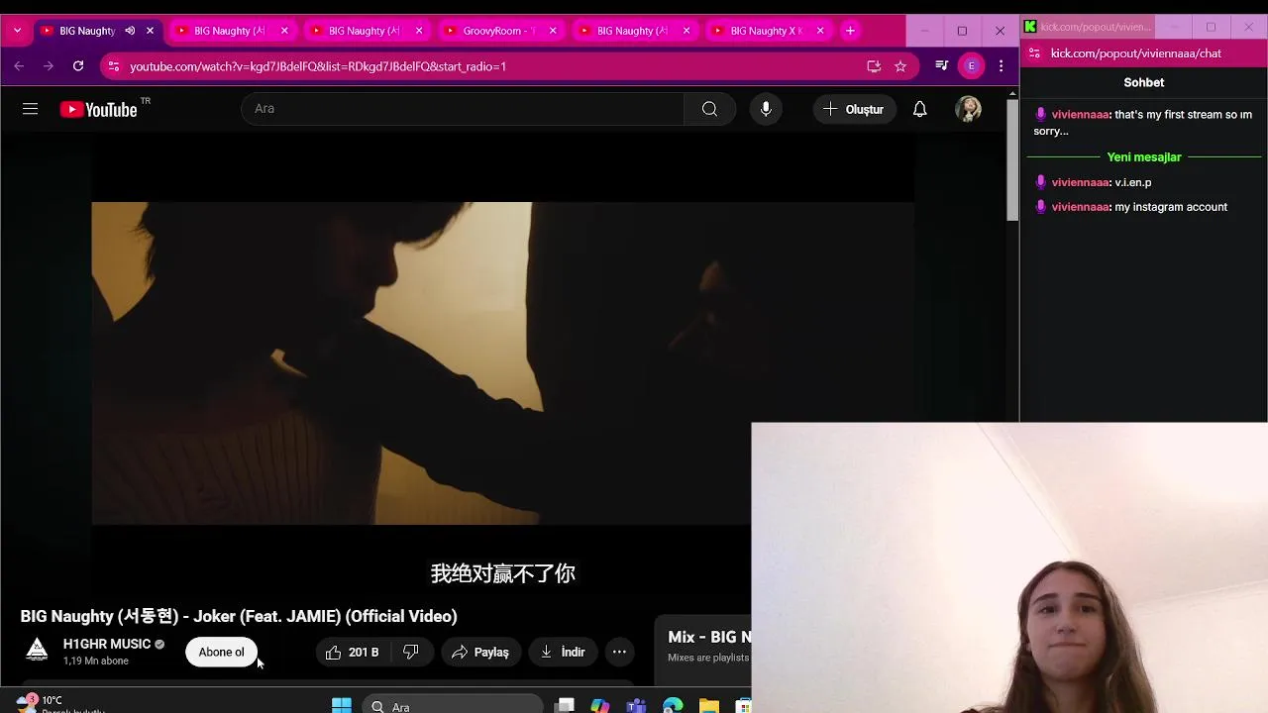Viewport: 1268px width, 713px height.
Task: Open Microsoft Edge from the taskbar
Action: (x=673, y=706)
